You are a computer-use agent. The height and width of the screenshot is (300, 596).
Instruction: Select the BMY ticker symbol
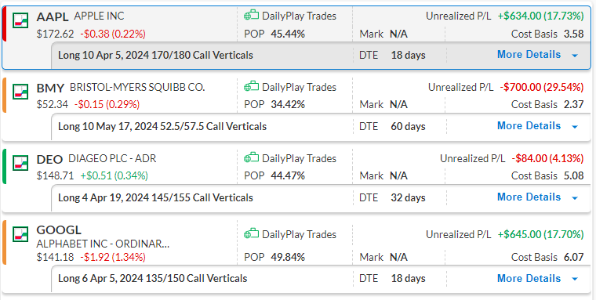50,88
